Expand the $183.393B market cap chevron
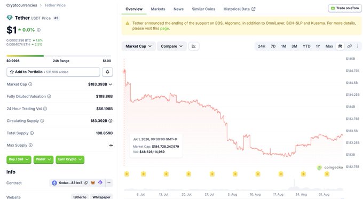Image resolution: width=363 pixels, height=199 pixels. (x=111, y=84)
